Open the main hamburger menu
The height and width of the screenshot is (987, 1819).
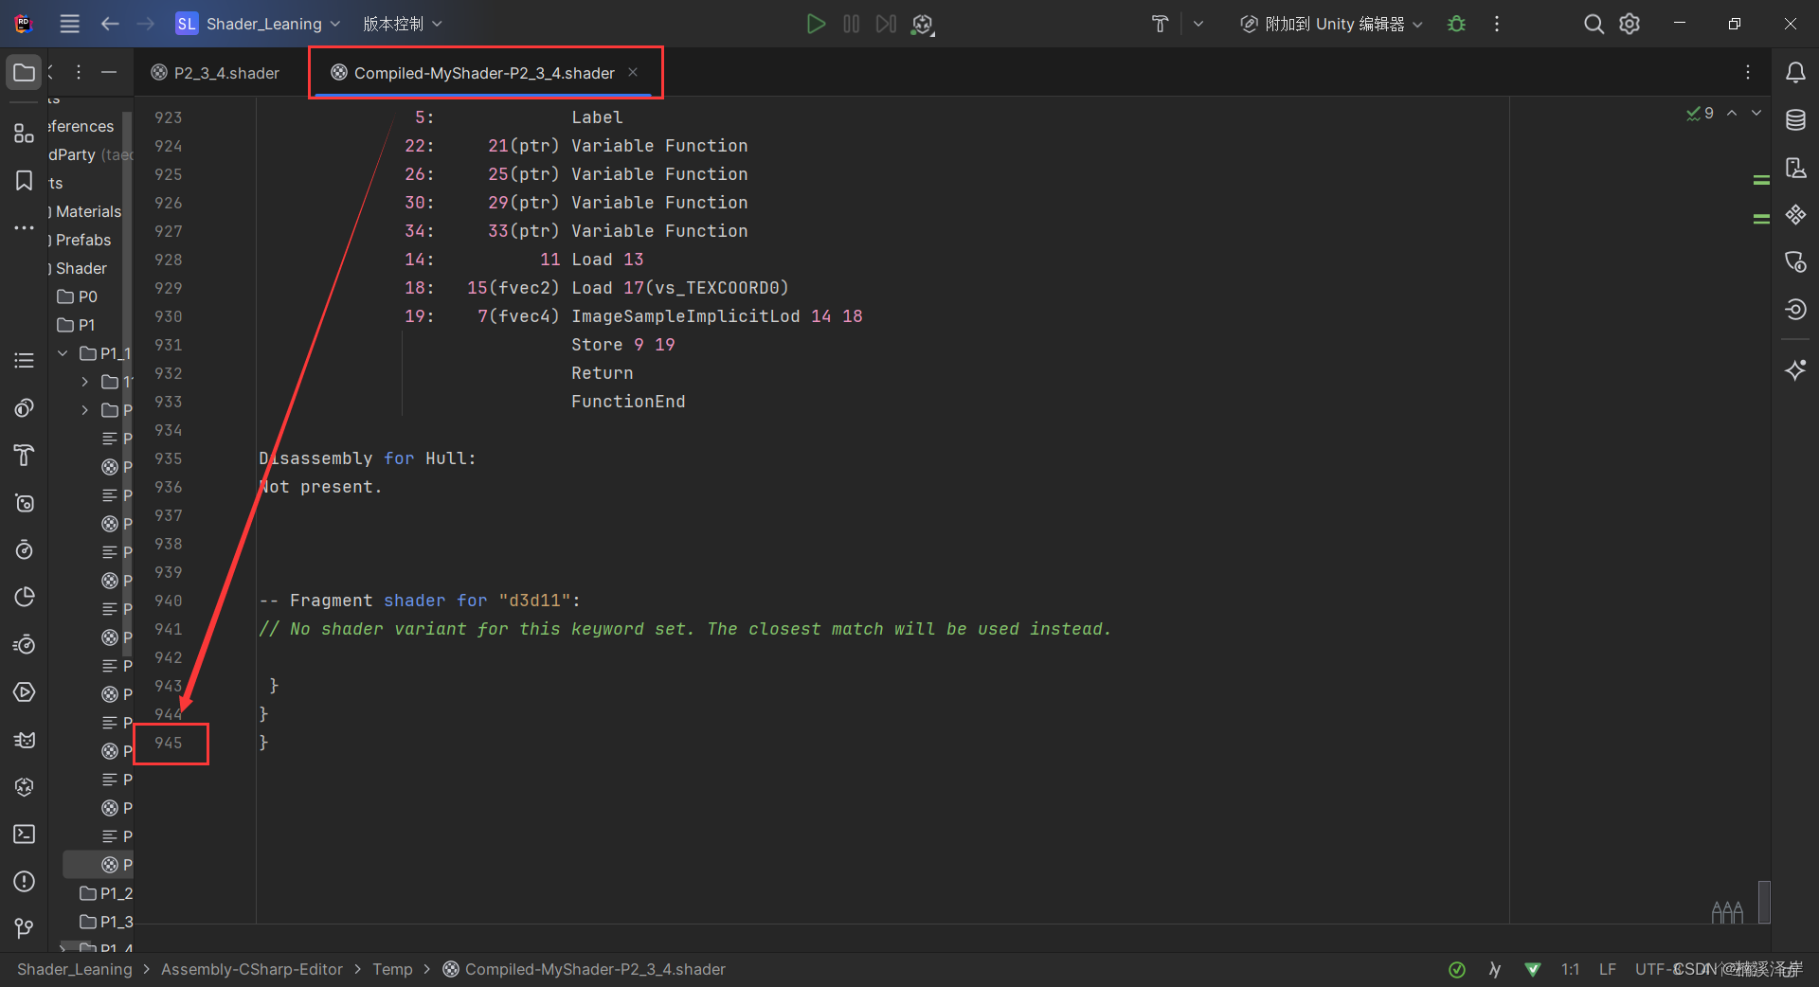70,24
